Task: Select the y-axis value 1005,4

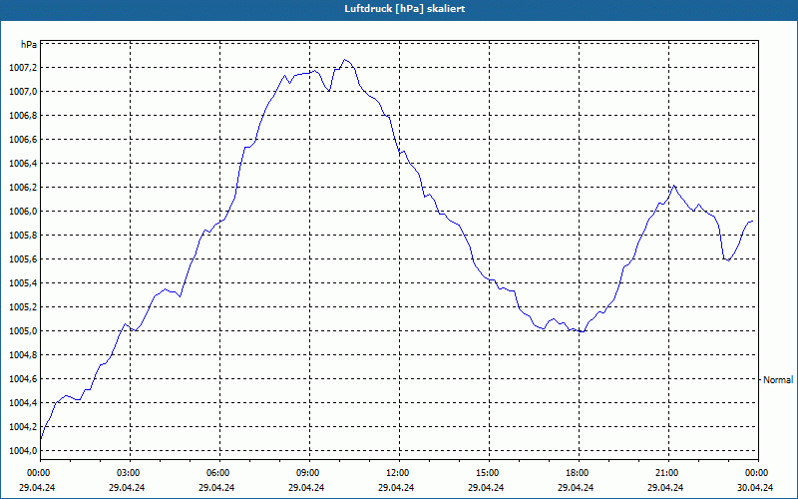Action: tap(23, 283)
